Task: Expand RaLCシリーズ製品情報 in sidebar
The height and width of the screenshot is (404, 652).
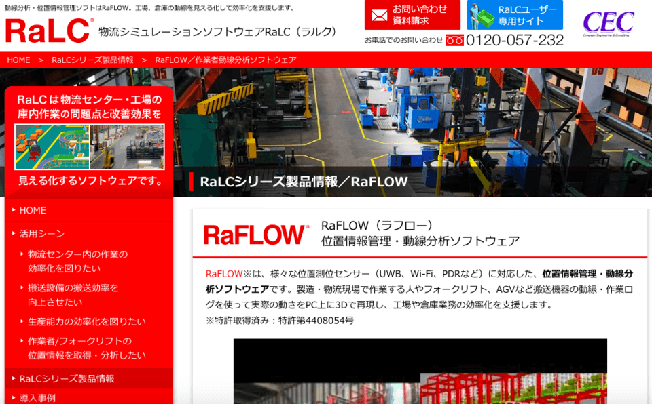Action: click(67, 378)
